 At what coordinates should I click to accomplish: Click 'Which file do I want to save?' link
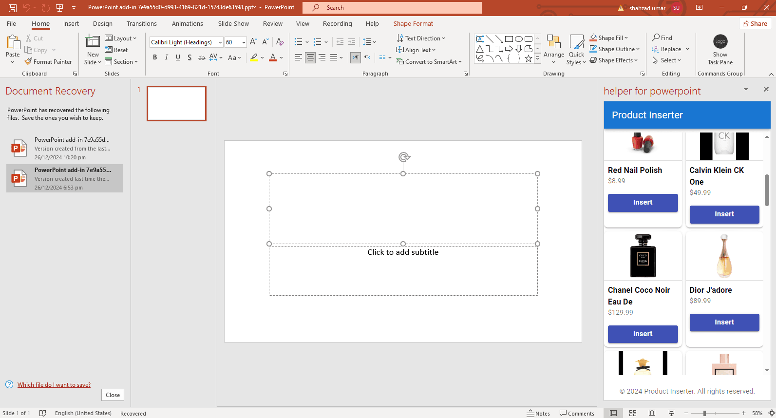click(x=54, y=385)
